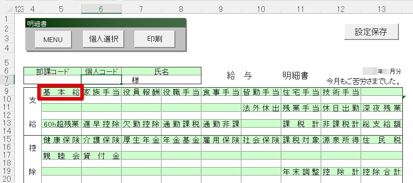The image size is (413, 183).
Task: Click the 健康保険 cell
Action: 61,140
